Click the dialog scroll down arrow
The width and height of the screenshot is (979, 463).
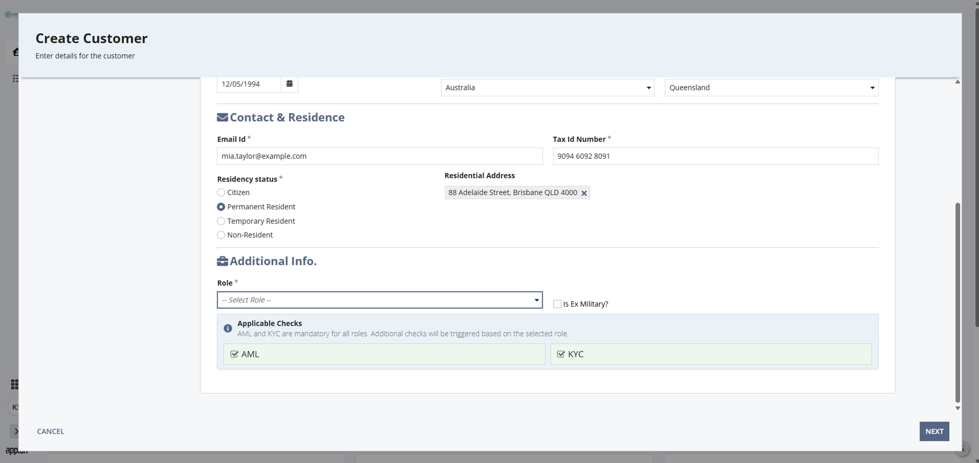(x=958, y=408)
